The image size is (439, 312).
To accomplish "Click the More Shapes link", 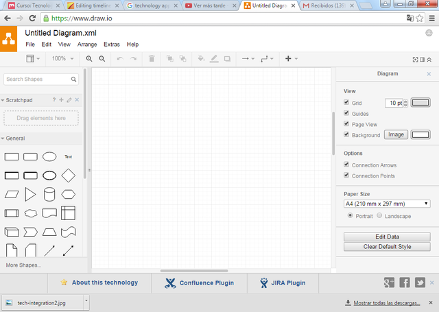I will [x=23, y=265].
